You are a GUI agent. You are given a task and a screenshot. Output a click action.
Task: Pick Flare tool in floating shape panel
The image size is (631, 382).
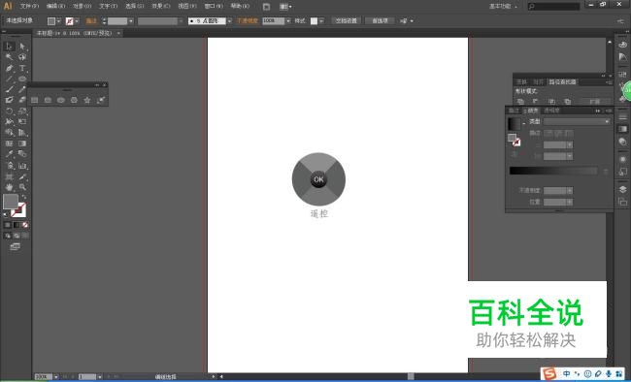(x=101, y=100)
